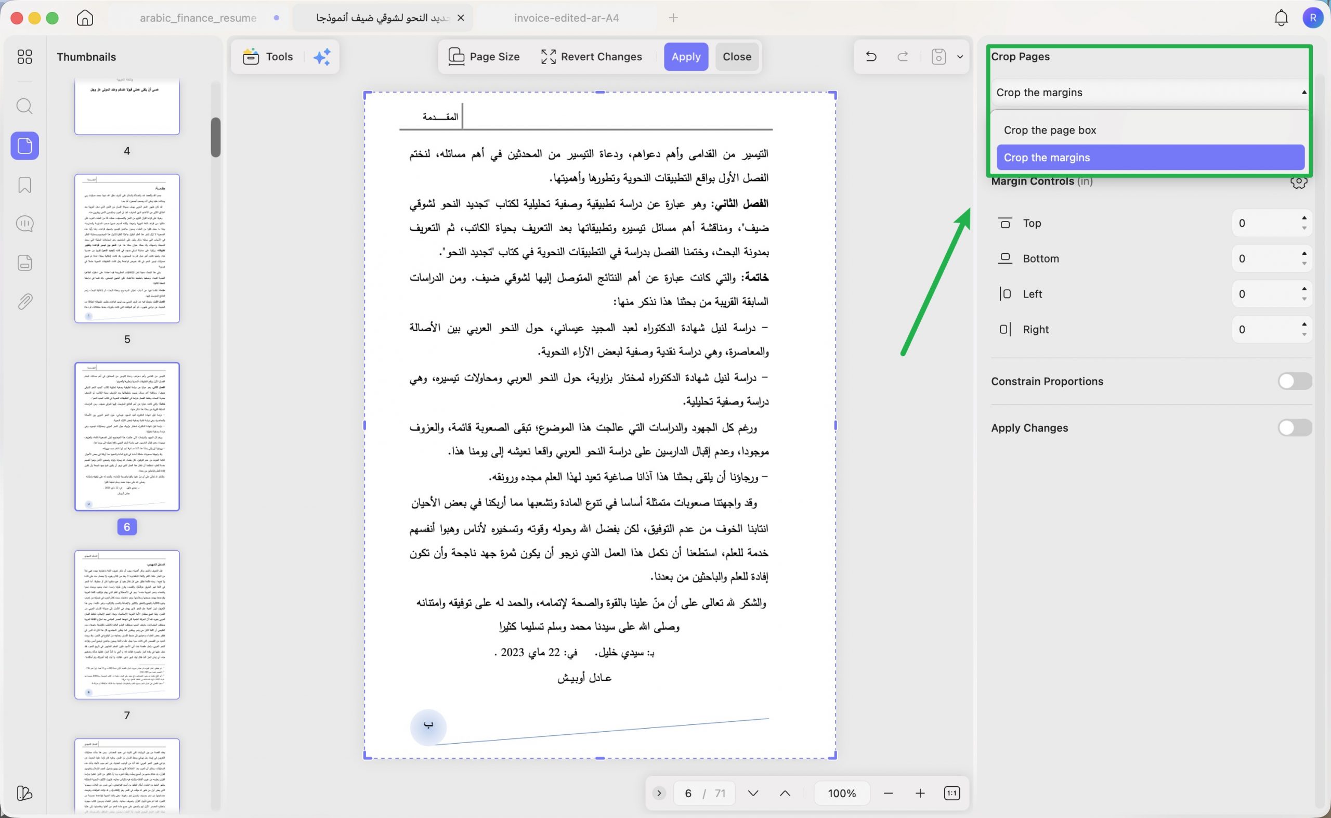Screen dimensions: 1331x818
Task: Switch to invoice-edited-ar-A4 tab
Action: [566, 18]
